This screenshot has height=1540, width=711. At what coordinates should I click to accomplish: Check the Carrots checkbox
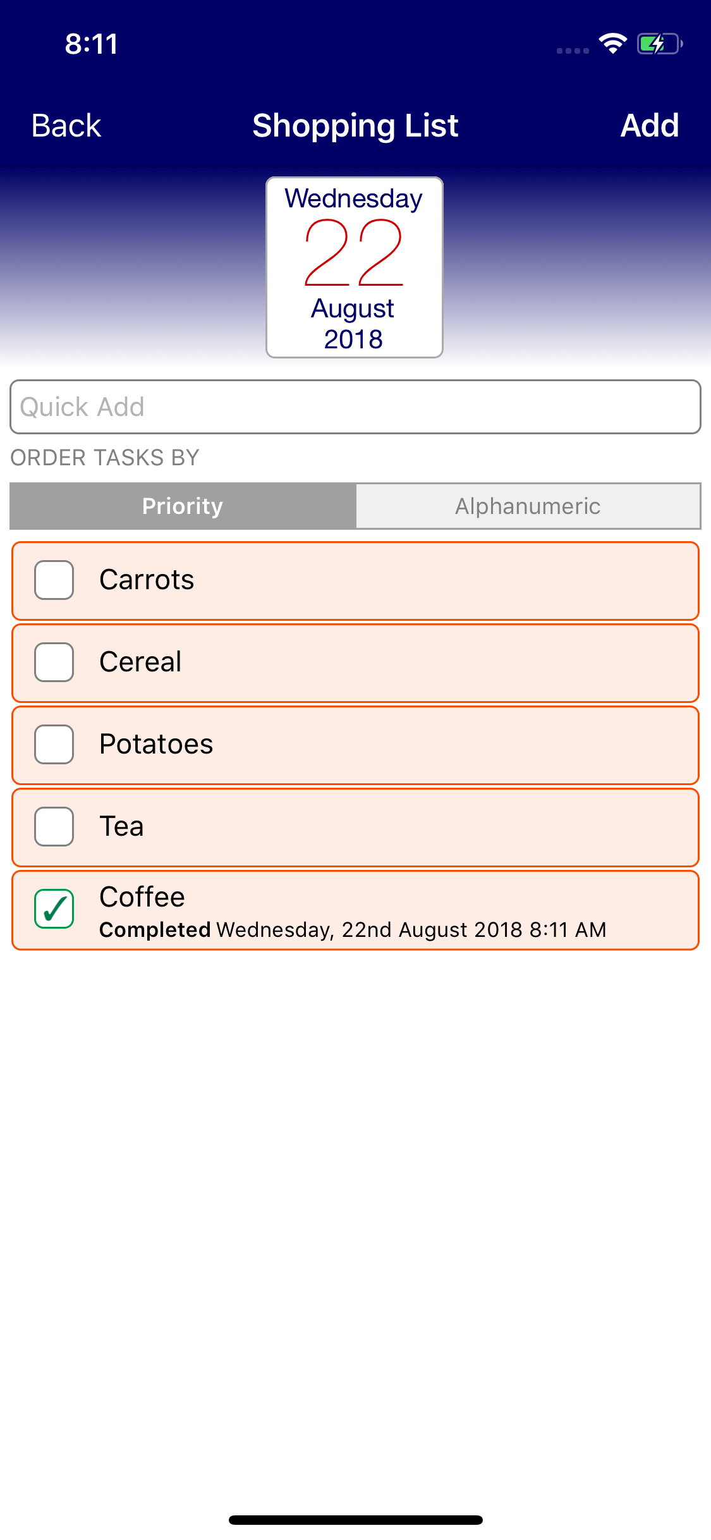pos(54,580)
